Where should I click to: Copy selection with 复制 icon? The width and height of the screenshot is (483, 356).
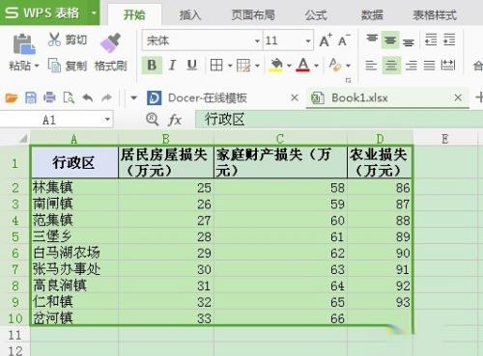point(54,66)
